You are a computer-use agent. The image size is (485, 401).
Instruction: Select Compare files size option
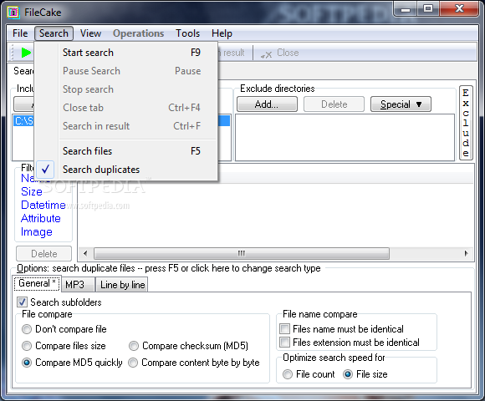27,346
